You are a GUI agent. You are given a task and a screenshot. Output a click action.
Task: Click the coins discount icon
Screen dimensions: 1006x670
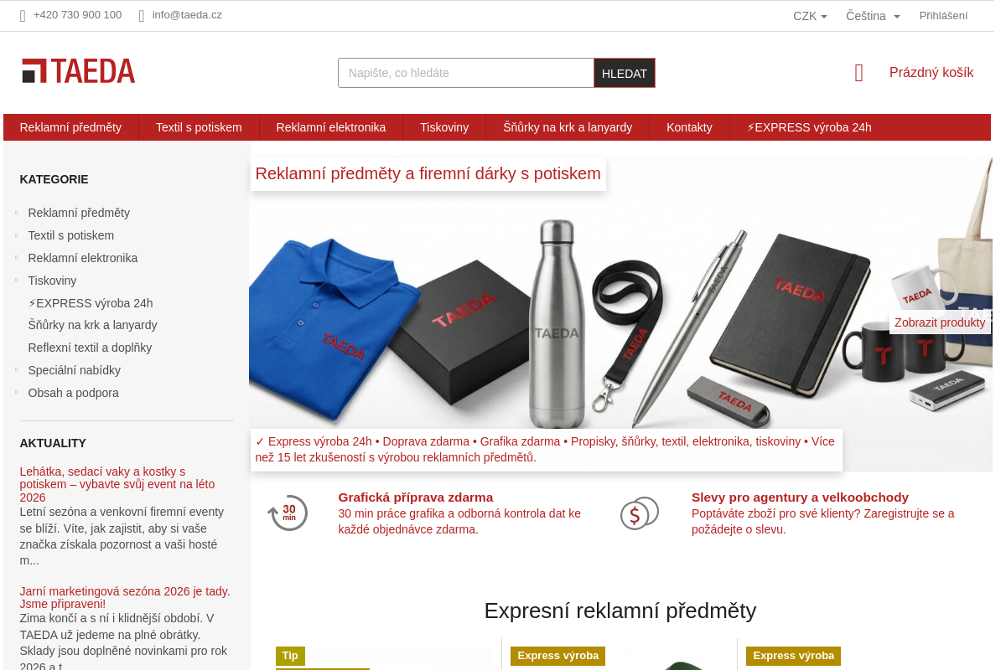click(640, 513)
